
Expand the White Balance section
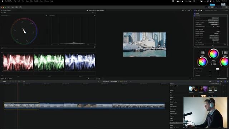195,69
